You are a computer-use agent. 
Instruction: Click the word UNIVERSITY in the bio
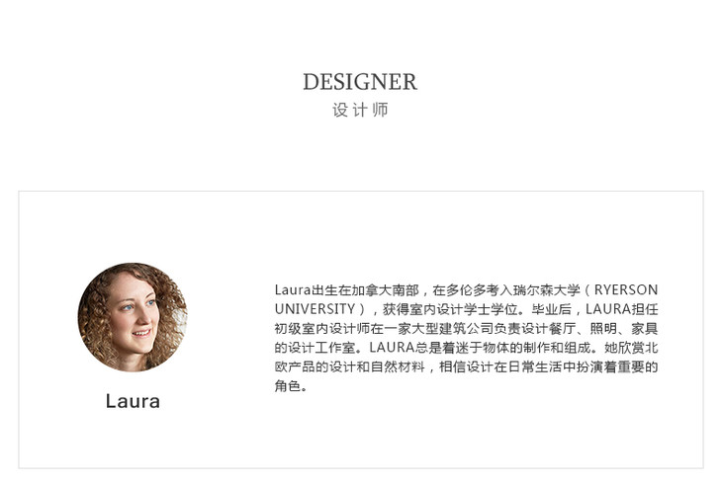tap(315, 309)
